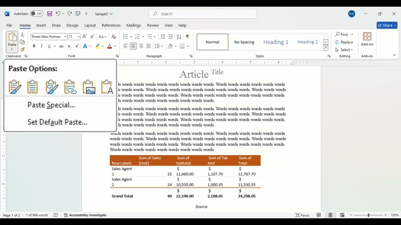Apply yellow text highlight color
Screen dimensions: 401x225
point(98,46)
